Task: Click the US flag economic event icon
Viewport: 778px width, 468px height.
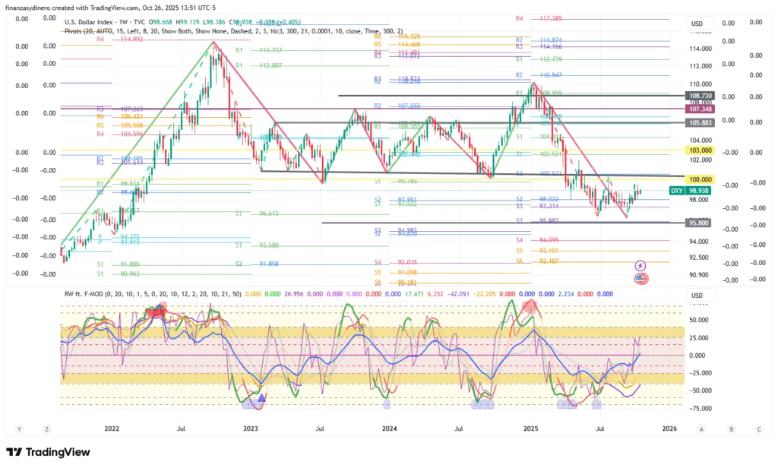Action: pyautogui.click(x=640, y=279)
